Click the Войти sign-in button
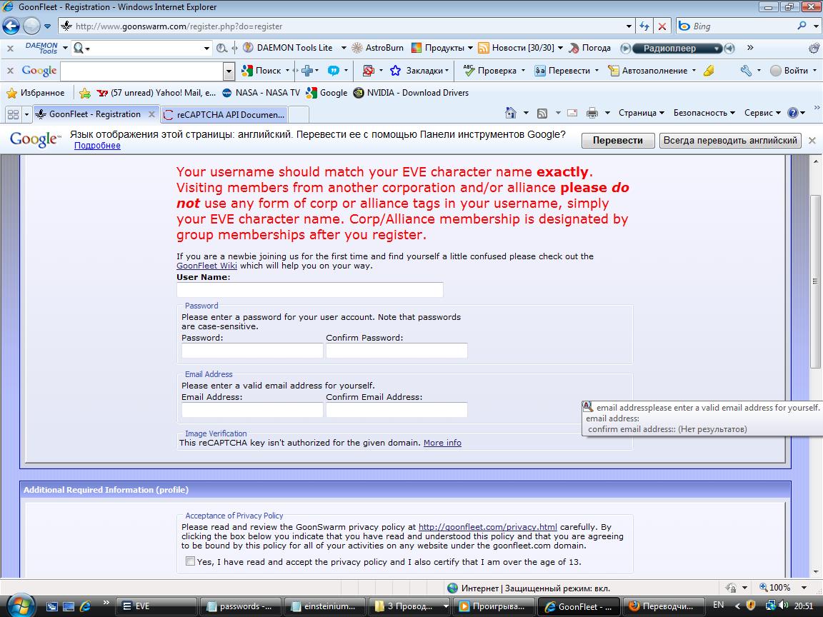 [x=789, y=70]
